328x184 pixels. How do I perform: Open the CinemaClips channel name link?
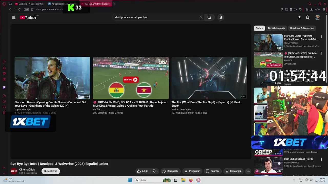click(x=27, y=170)
